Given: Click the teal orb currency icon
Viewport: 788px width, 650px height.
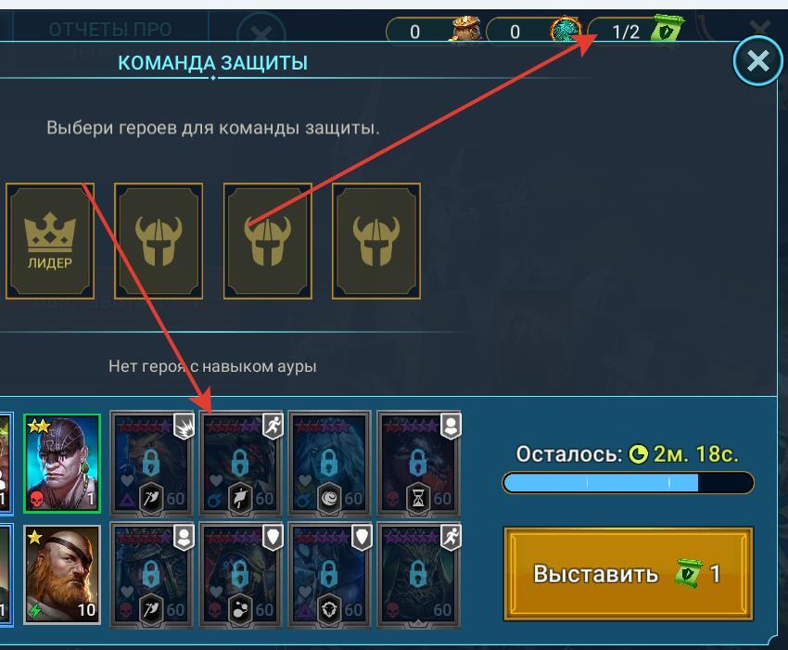Looking at the screenshot, I should point(566,32).
